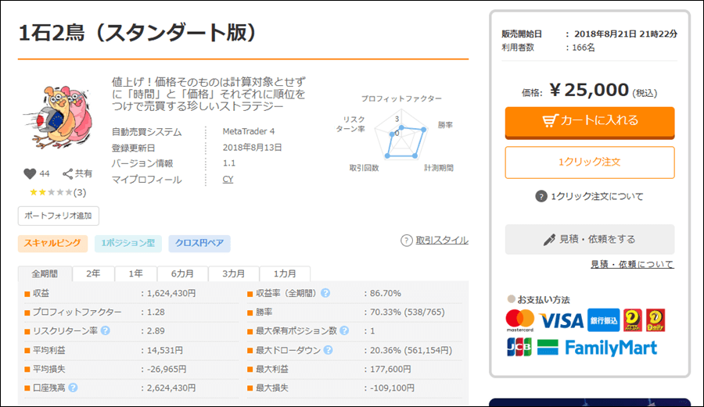Viewport: 704px width, 407px height.
Task: Click the star rating icons
Action: (x=51, y=192)
